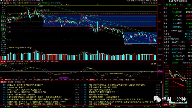Click the purple DMA value marker on axis
The image size is (192, 108).
coord(160,71)
